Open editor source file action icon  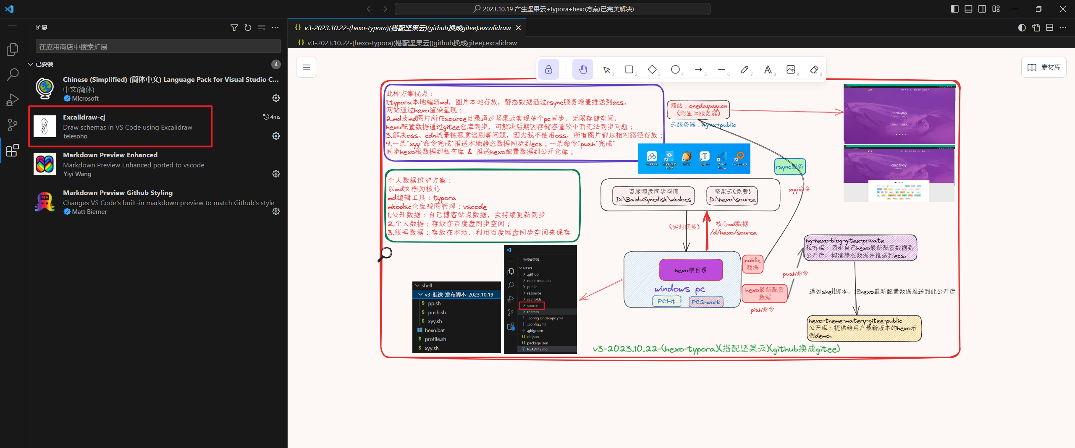coord(1036,28)
